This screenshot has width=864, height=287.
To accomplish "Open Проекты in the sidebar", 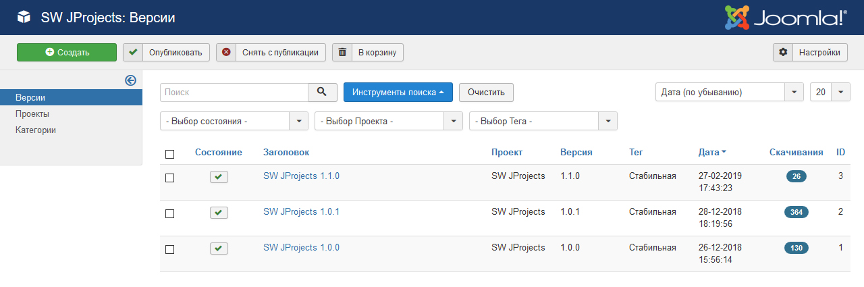I will click(x=32, y=114).
